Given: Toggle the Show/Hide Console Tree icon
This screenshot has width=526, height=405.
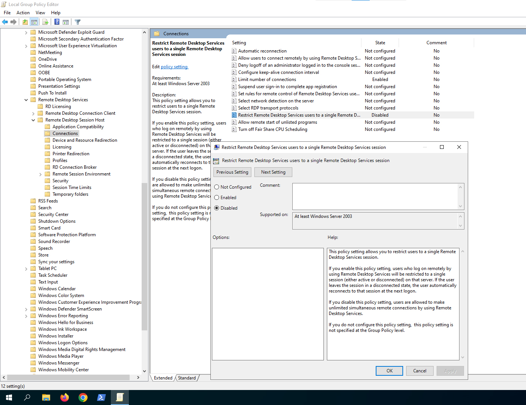Looking at the screenshot, I should pyautogui.click(x=34, y=22).
